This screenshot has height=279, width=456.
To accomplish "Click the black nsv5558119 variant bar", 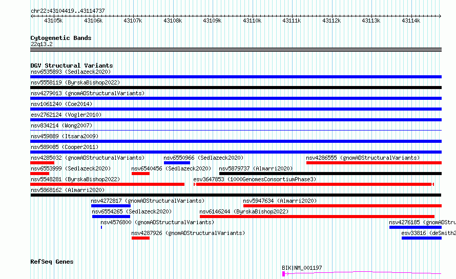I will [236, 88].
